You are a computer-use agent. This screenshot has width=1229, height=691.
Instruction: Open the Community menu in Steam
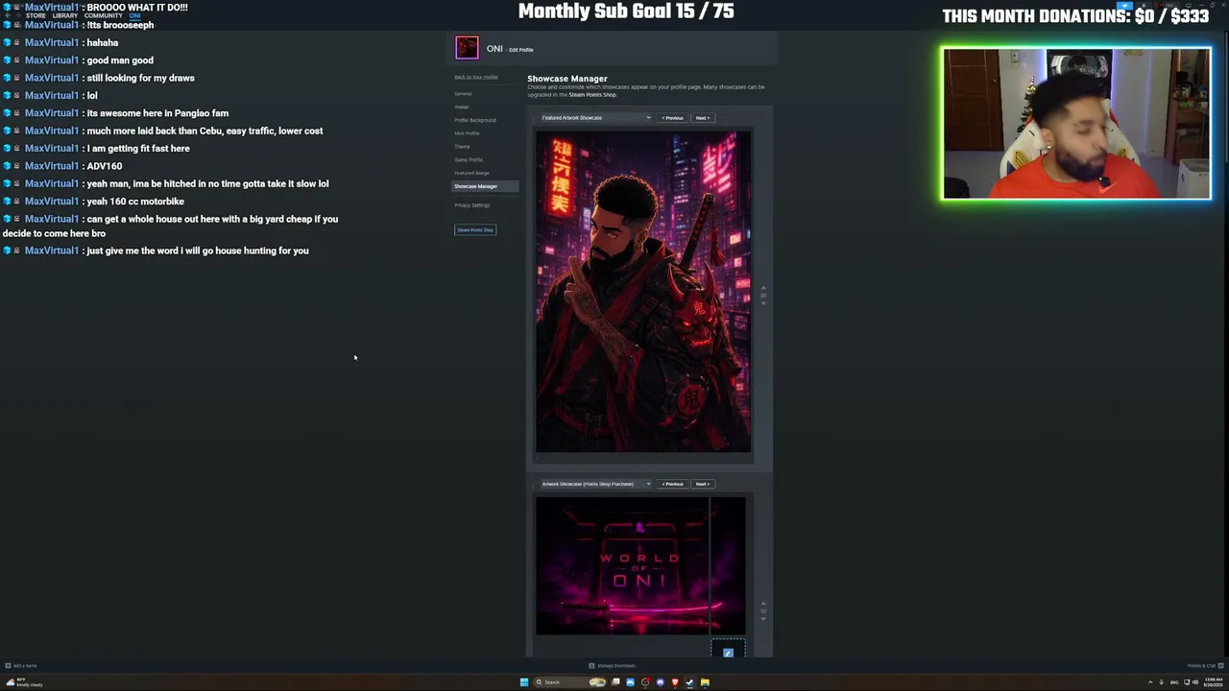coord(104,16)
